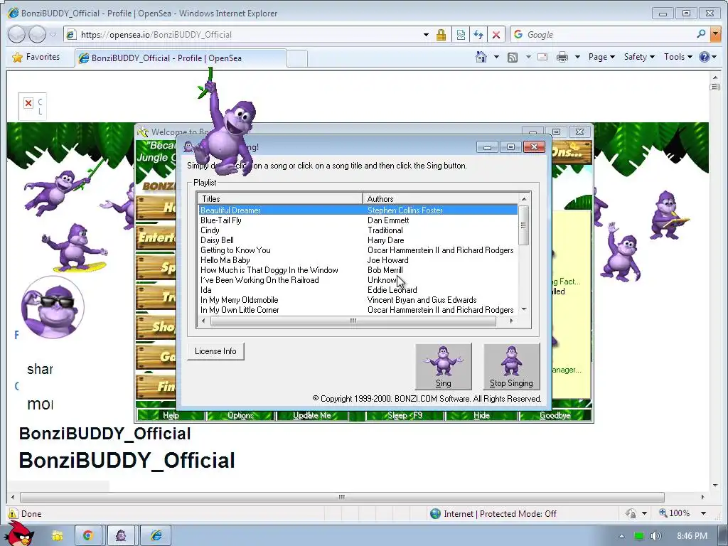Click the surfing Bonzi image on page
The height and width of the screenshot is (546, 728).
click(x=75, y=247)
